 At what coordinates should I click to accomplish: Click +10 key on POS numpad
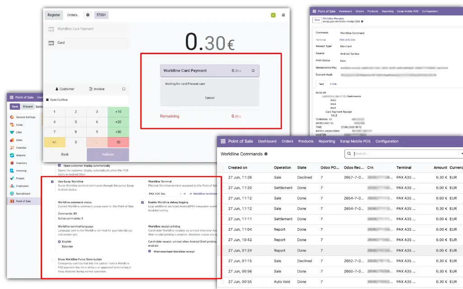pos(118,112)
